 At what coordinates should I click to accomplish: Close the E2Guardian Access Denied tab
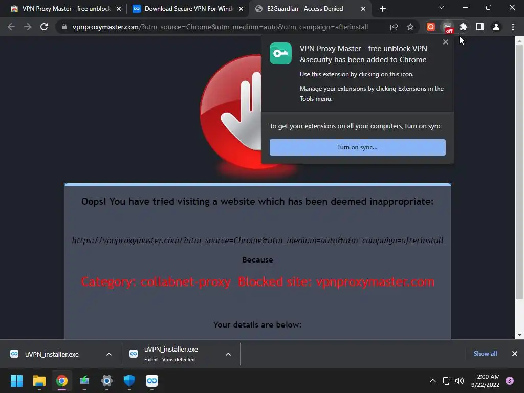pos(363,9)
